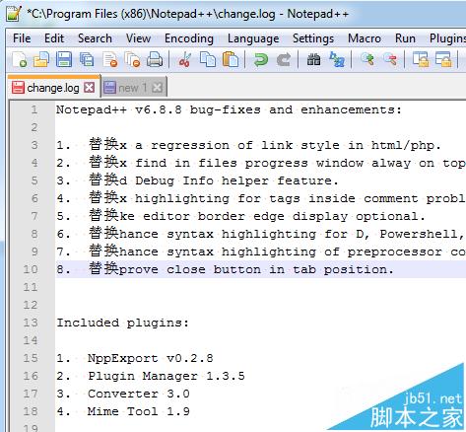Click the Synchronize Horizontal Scrolling icon

[443, 60]
